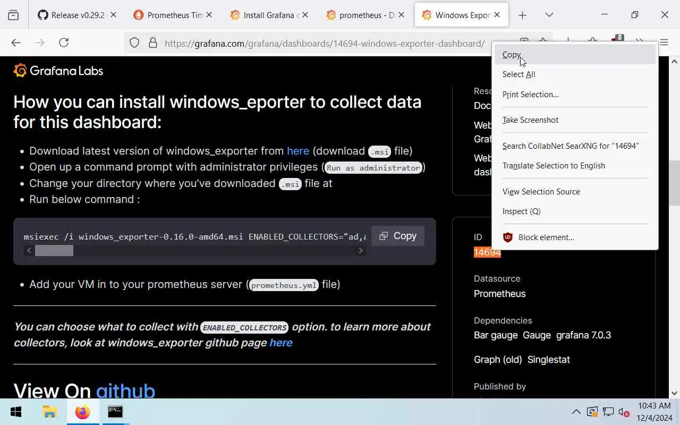Open a new browser tab

pos(522,15)
